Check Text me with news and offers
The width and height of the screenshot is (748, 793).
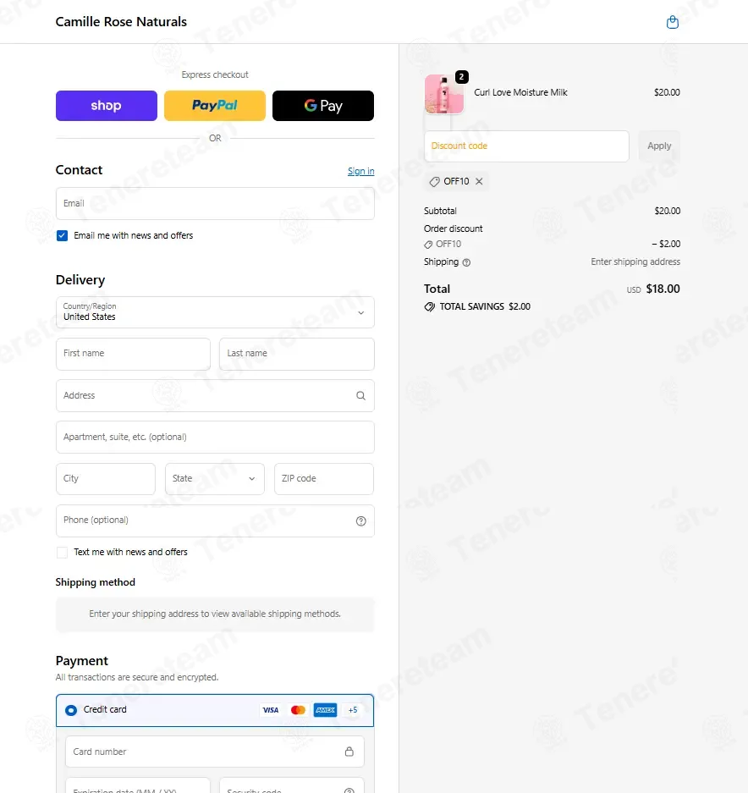pyautogui.click(x=63, y=553)
